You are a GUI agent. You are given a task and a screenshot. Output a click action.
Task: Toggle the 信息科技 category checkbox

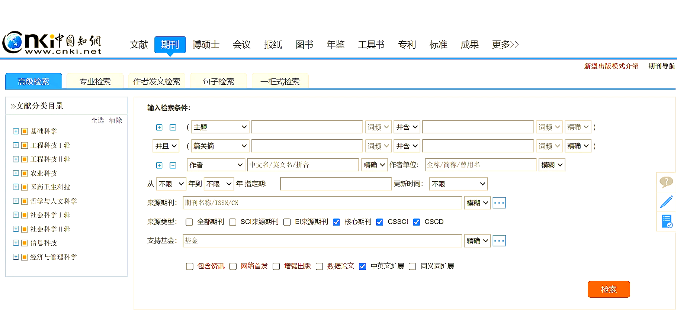point(25,243)
